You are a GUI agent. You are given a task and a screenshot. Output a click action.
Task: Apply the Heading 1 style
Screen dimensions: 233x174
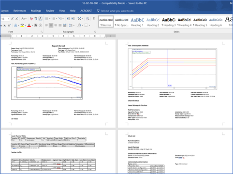click(x=137, y=22)
